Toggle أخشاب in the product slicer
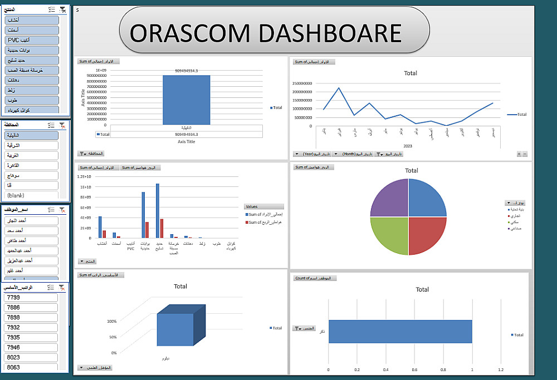Image resolution: width=557 pixels, height=380 pixels. coord(32,20)
